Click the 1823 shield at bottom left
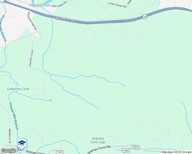Image resolution: width=192 pixels, height=154 pixels. coord(60,152)
